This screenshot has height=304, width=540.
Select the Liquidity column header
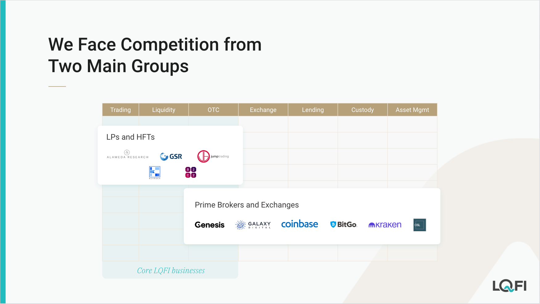pos(164,110)
